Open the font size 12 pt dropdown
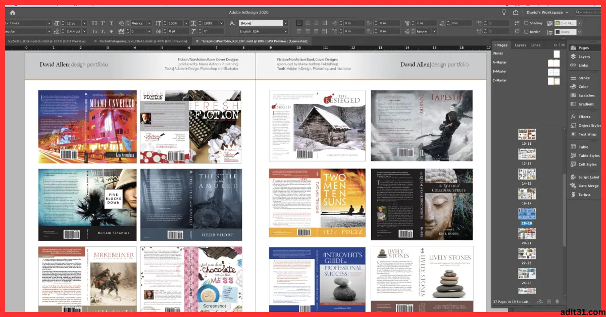Screen dimensions: 606x317 coord(84,23)
